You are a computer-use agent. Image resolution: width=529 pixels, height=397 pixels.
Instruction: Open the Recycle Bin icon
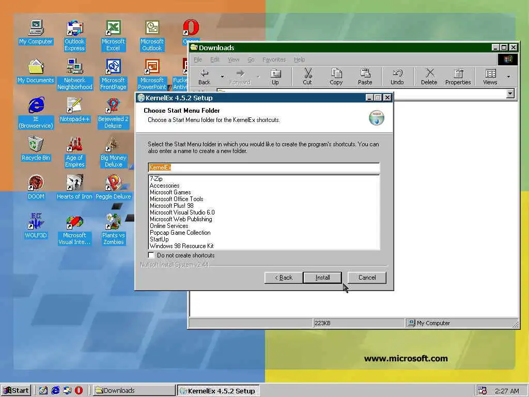tap(36, 149)
